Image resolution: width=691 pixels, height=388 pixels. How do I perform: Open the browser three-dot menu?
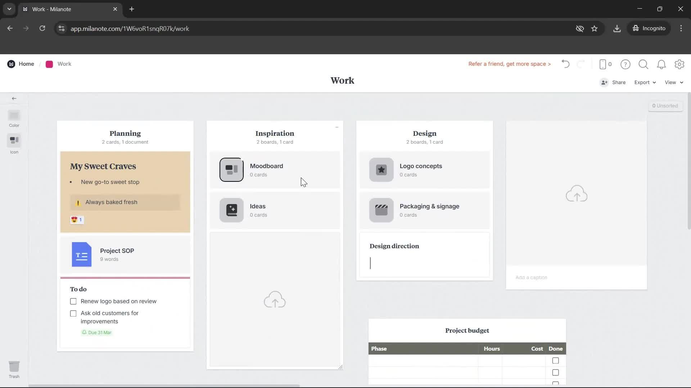681,28
